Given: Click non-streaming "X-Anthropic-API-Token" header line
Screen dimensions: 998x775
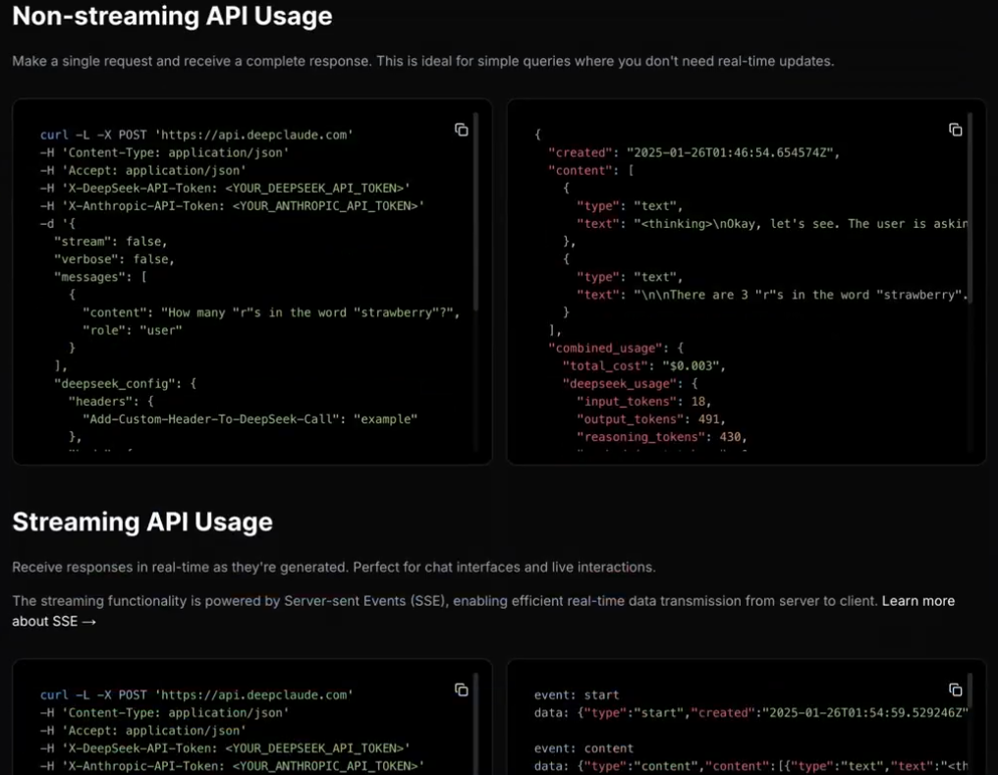Looking at the screenshot, I should coord(233,206).
